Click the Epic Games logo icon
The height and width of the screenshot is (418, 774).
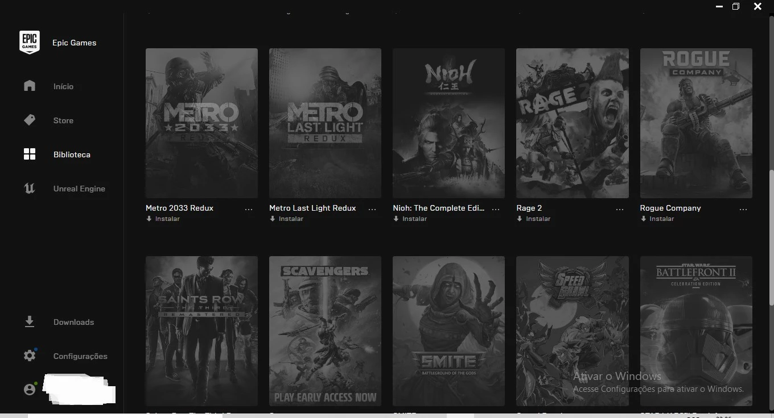(x=30, y=43)
